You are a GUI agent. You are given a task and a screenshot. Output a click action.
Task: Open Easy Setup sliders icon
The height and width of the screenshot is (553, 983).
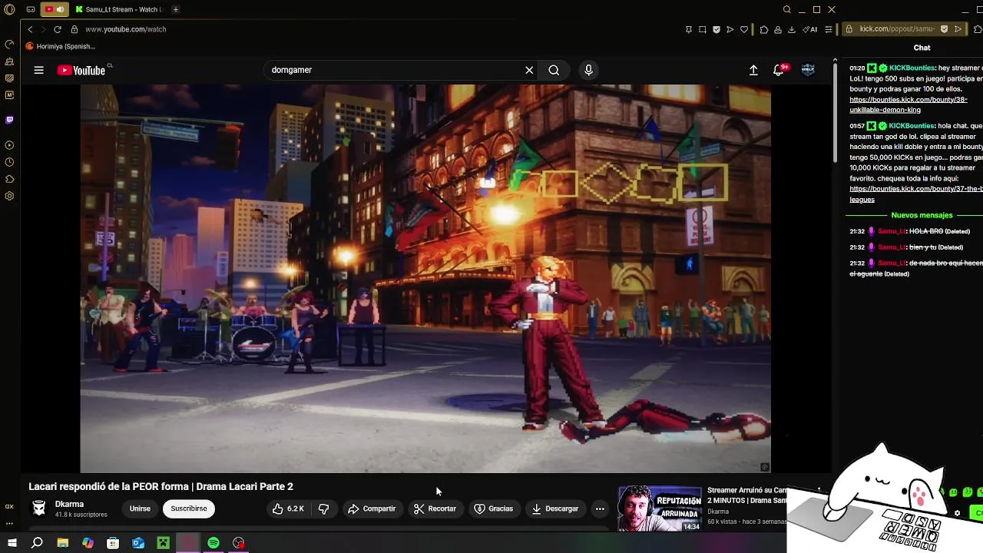(828, 29)
